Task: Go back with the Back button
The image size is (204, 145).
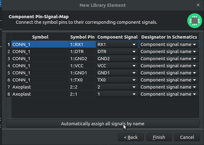Action: [131, 137]
